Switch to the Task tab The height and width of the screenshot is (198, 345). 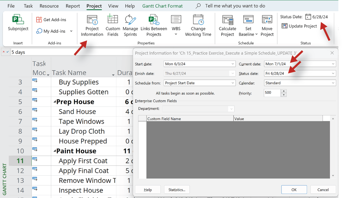click(28, 6)
